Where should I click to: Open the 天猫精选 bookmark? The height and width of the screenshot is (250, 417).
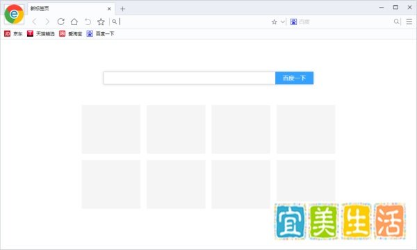pyautogui.click(x=41, y=34)
